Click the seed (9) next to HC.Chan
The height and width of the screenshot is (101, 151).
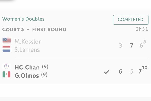point(45,67)
